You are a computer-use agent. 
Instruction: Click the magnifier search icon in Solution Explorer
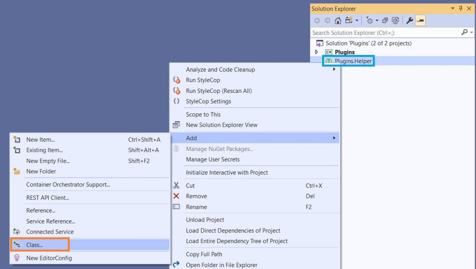[464, 33]
